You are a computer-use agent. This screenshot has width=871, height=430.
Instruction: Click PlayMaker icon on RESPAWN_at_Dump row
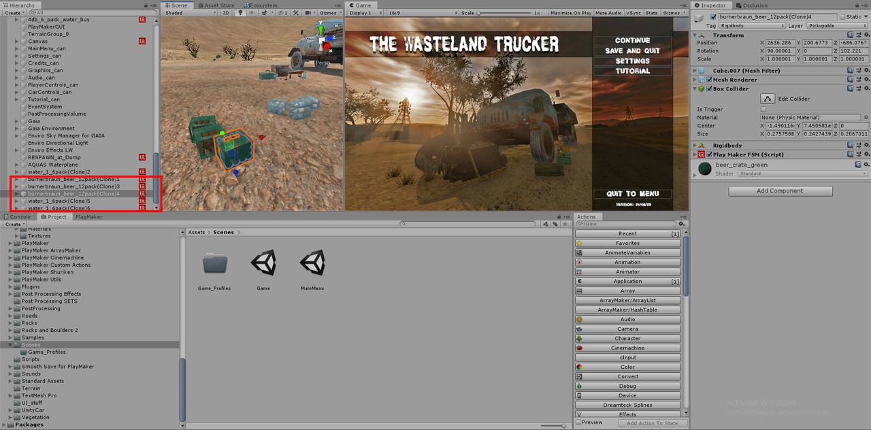coord(142,157)
